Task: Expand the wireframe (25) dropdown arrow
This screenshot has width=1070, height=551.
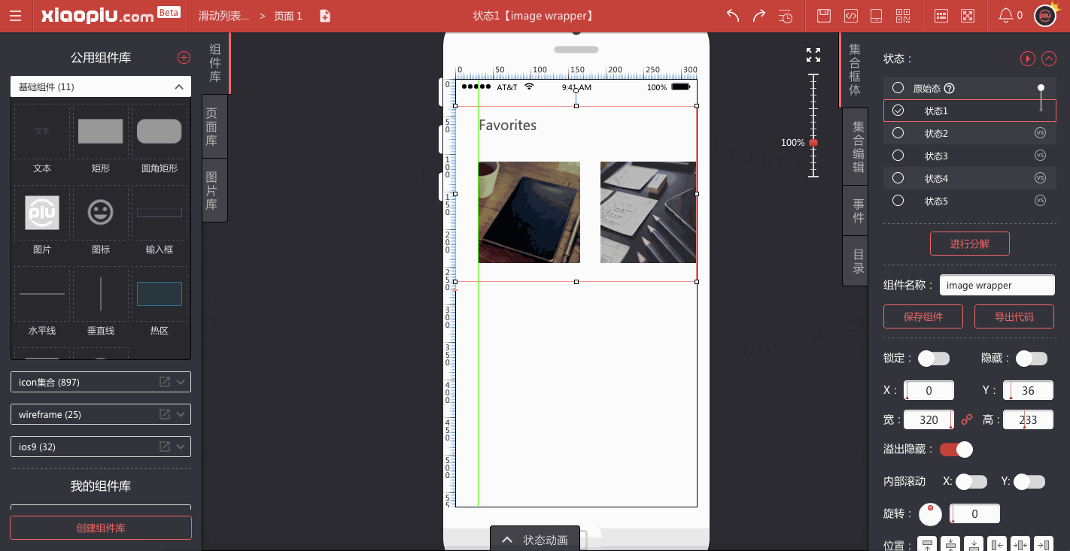Action: 181,414
